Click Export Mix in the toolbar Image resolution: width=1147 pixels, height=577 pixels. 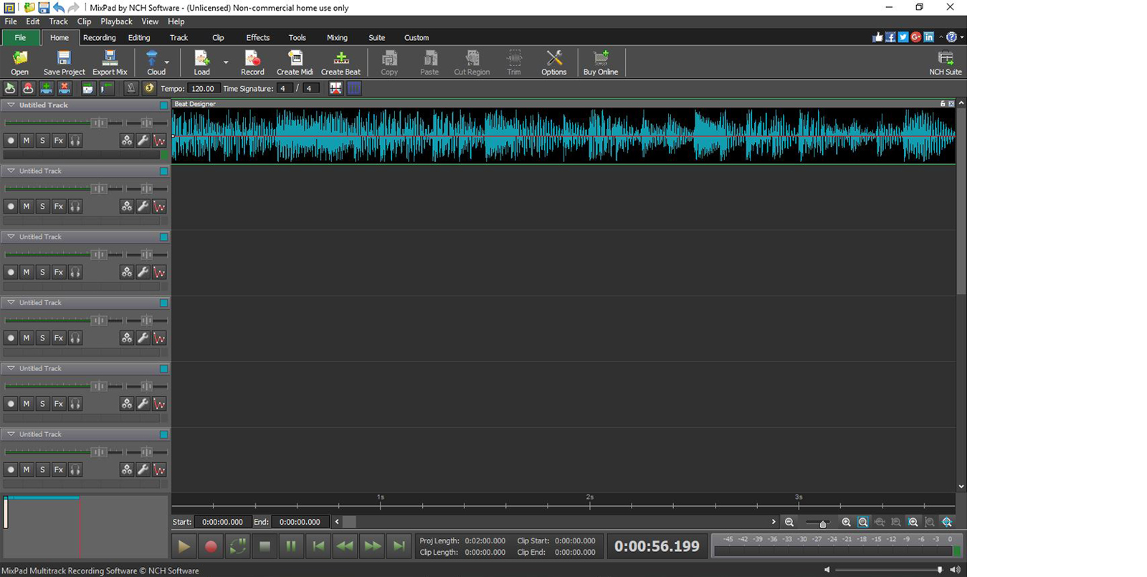pos(110,62)
